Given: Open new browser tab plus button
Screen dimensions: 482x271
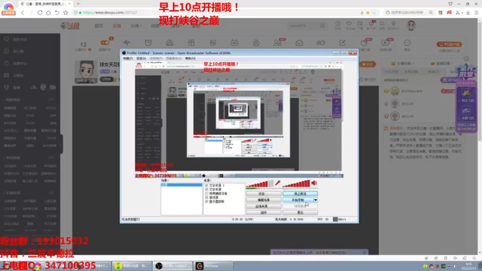Looking at the screenshot, I should [x=78, y=4].
